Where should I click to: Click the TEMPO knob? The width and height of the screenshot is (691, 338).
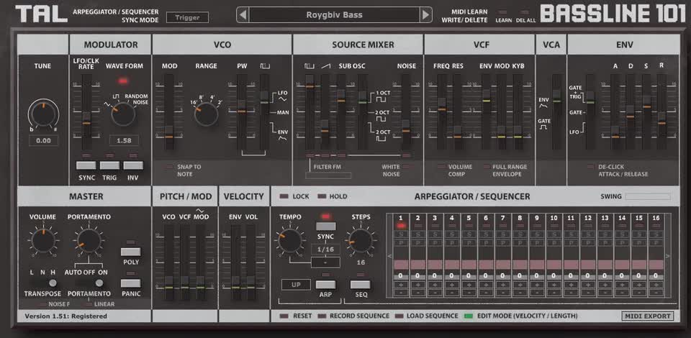tap(290, 240)
